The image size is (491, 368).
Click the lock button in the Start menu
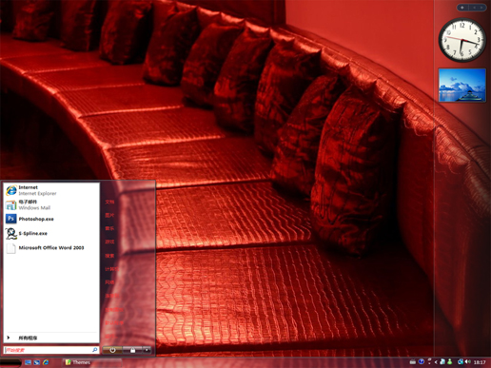click(132, 350)
